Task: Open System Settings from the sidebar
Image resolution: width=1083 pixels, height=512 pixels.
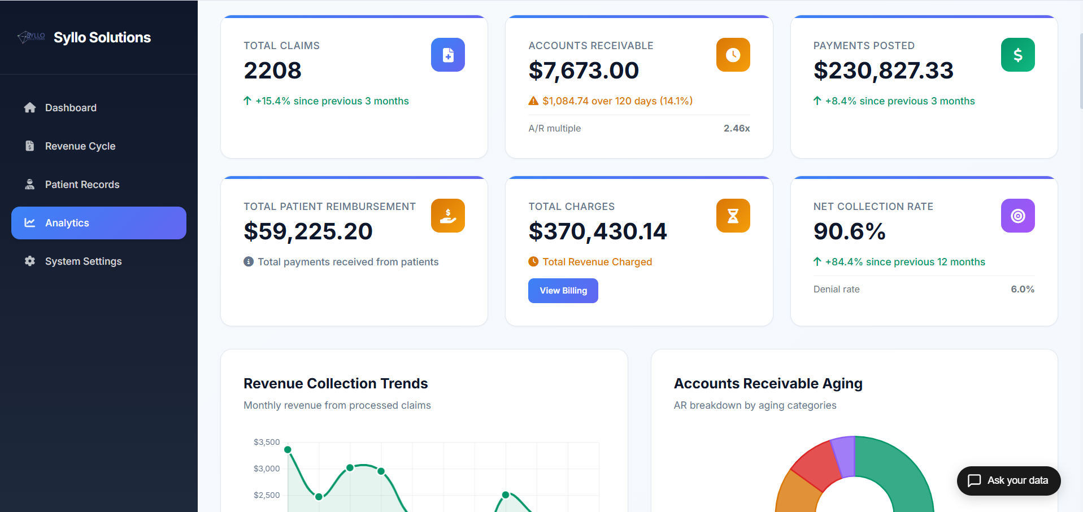Action: [x=99, y=261]
